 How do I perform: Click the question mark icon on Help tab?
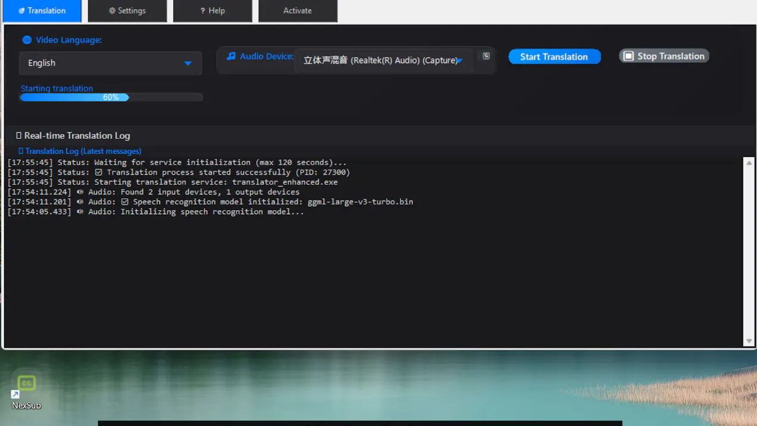coord(203,11)
